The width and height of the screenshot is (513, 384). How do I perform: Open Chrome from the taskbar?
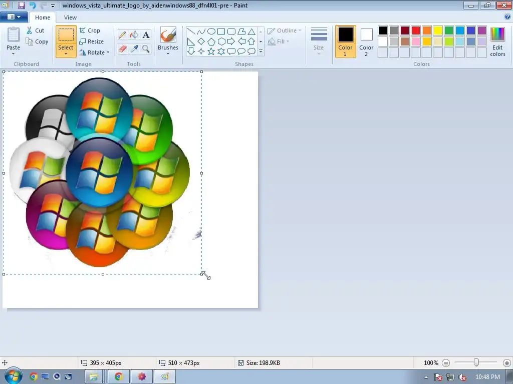(118, 377)
